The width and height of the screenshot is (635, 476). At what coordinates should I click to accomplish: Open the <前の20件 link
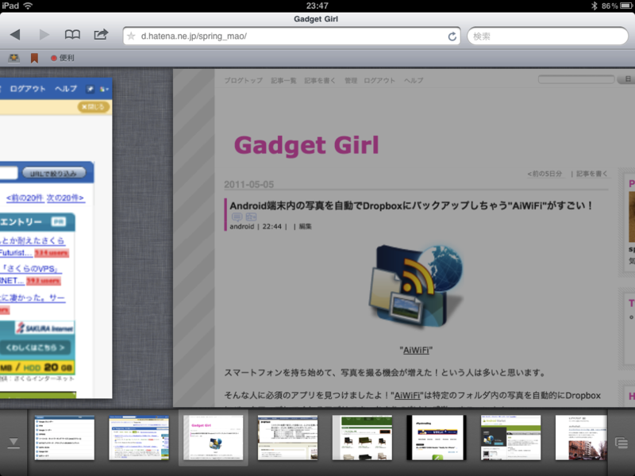tap(25, 198)
